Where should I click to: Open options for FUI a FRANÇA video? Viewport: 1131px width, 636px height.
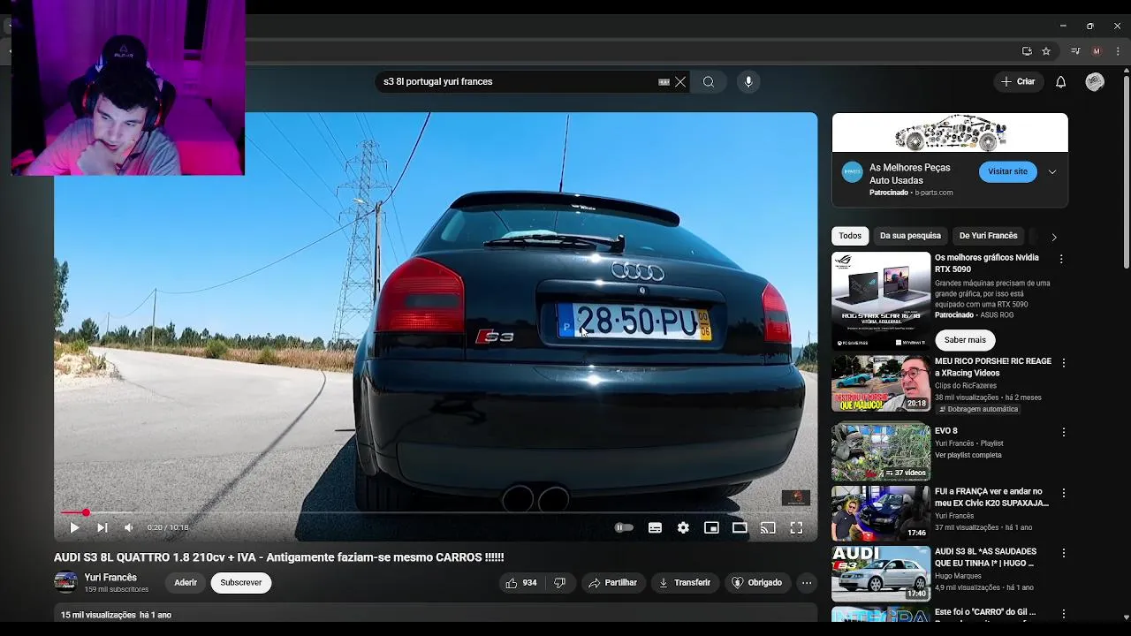[1064, 493]
